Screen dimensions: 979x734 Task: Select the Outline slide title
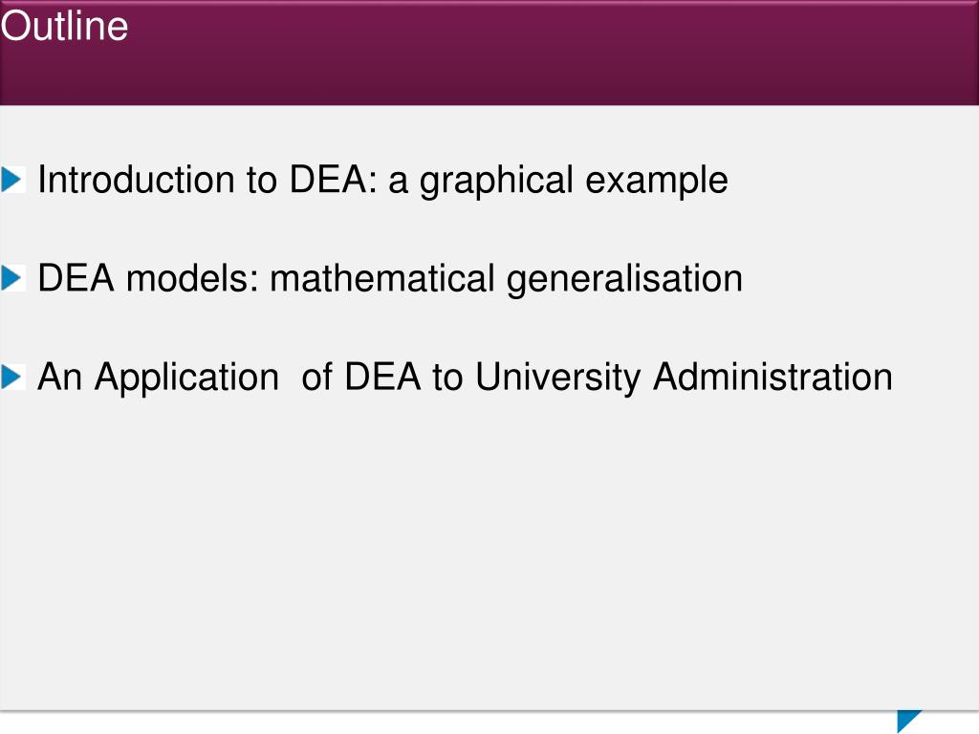(64, 26)
